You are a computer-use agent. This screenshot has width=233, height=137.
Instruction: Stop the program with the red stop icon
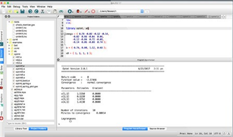(93, 11)
